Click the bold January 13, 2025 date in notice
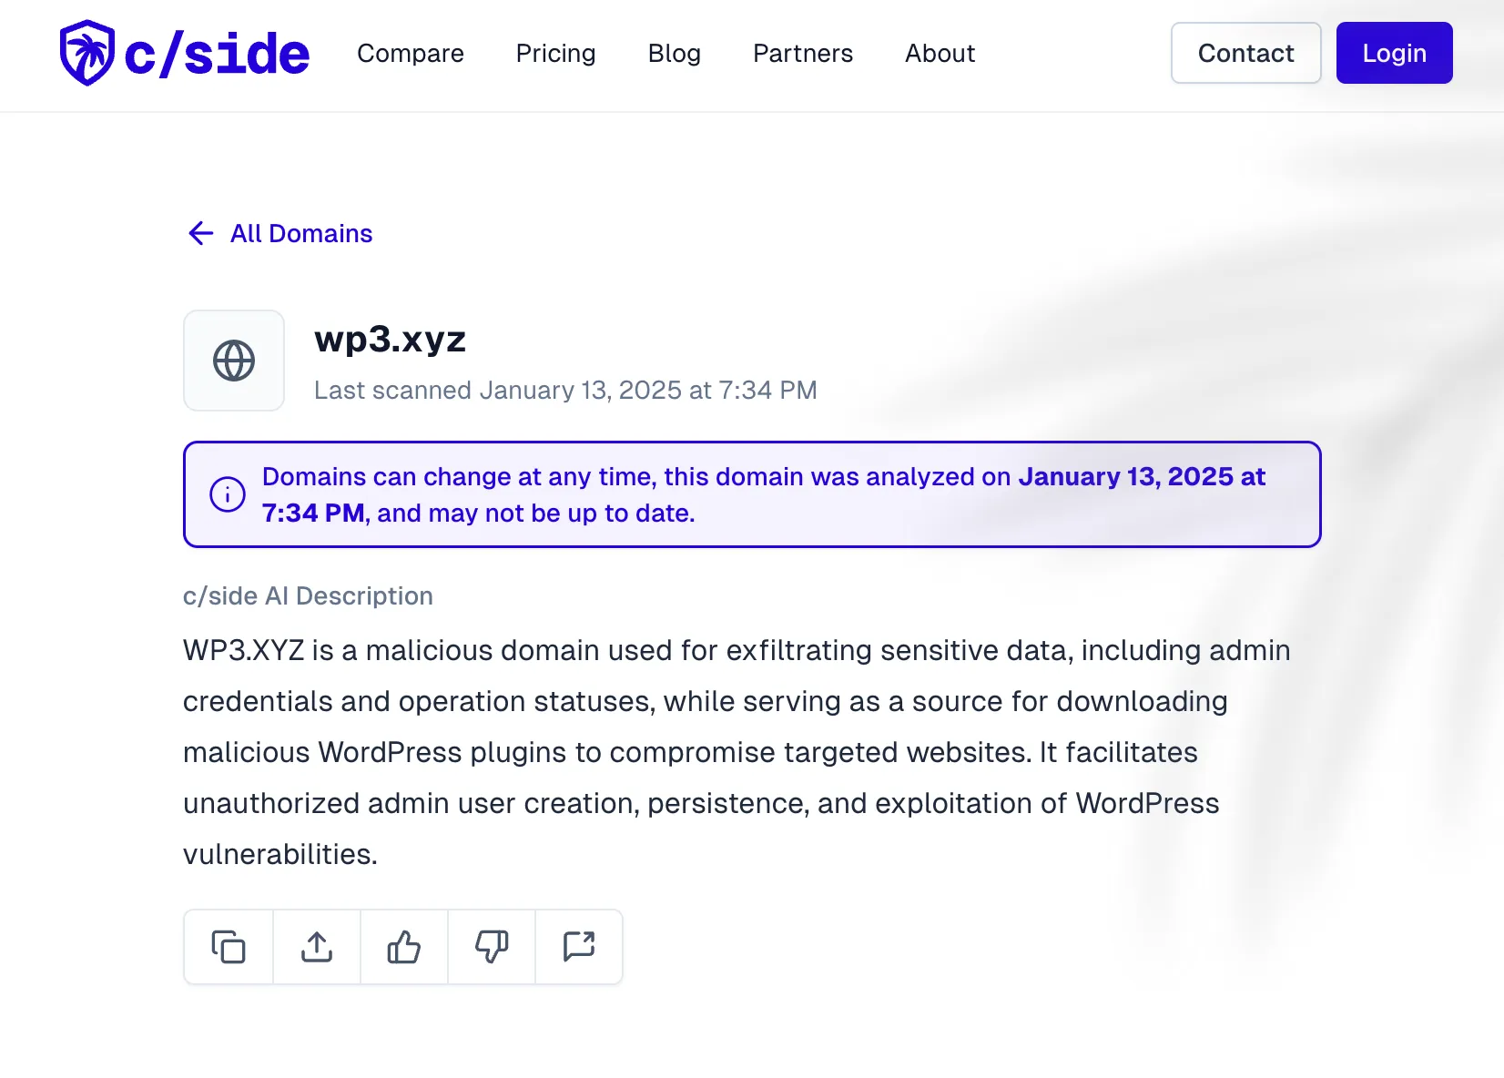The height and width of the screenshot is (1078, 1504). coord(1142,476)
